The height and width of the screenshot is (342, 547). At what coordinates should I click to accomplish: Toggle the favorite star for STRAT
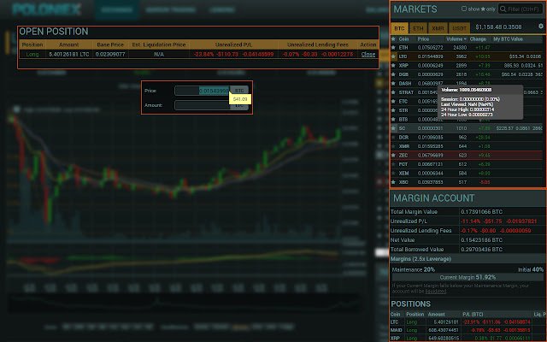393,92
